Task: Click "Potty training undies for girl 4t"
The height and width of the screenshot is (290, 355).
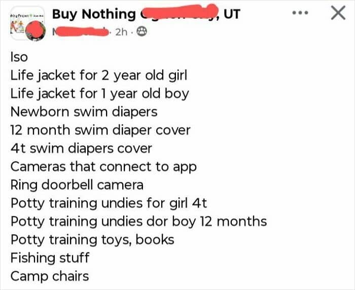Action: 109,203
